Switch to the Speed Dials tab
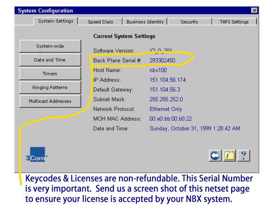Viewport: 274px width, 205px height. click(100, 22)
